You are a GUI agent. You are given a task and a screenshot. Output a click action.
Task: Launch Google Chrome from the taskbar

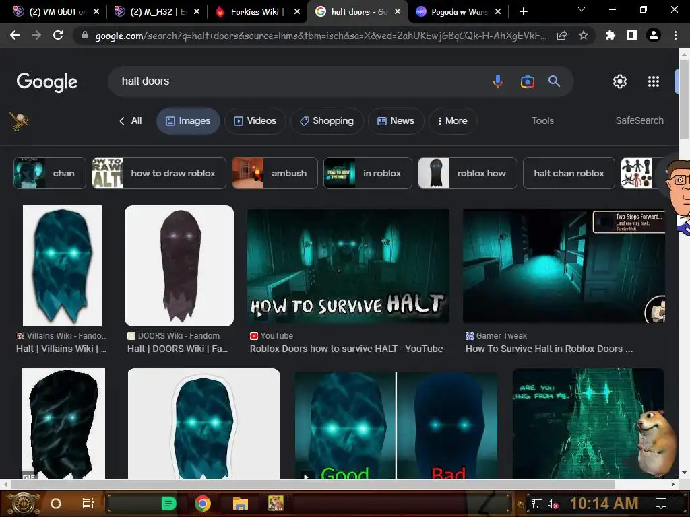pos(202,504)
